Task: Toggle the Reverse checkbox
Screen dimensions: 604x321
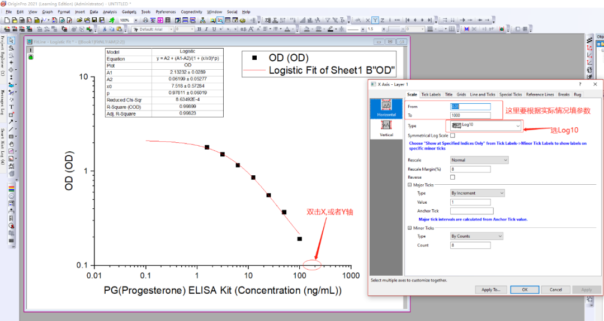Action: [x=452, y=177]
